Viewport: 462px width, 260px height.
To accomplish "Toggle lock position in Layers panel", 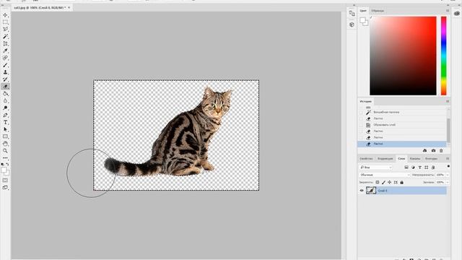I will [390, 183].
